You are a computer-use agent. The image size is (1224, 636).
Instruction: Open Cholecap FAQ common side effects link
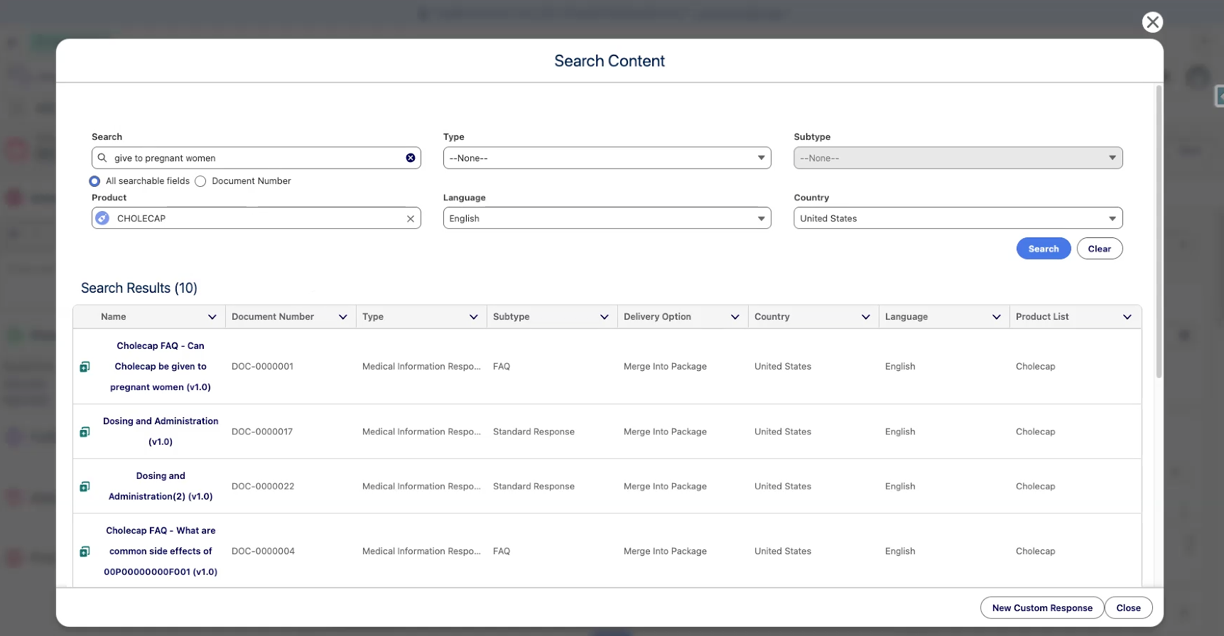click(161, 551)
